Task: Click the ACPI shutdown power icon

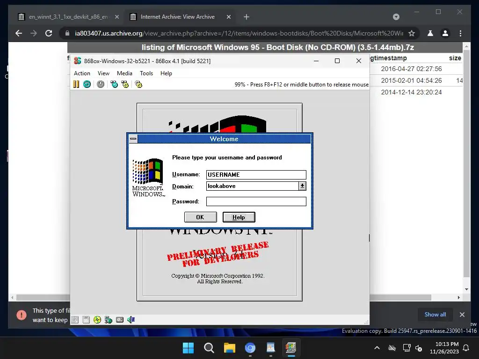Action: 101,84
